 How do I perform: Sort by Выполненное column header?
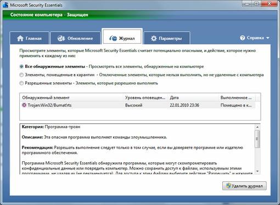click(x=237, y=98)
